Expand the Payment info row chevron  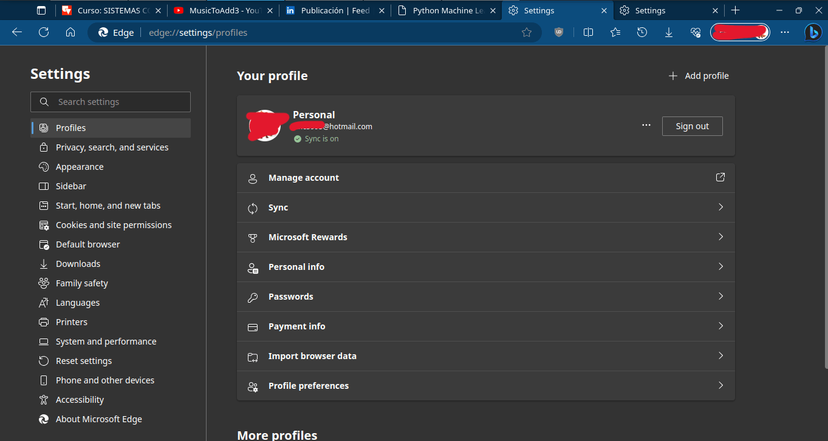[721, 326]
